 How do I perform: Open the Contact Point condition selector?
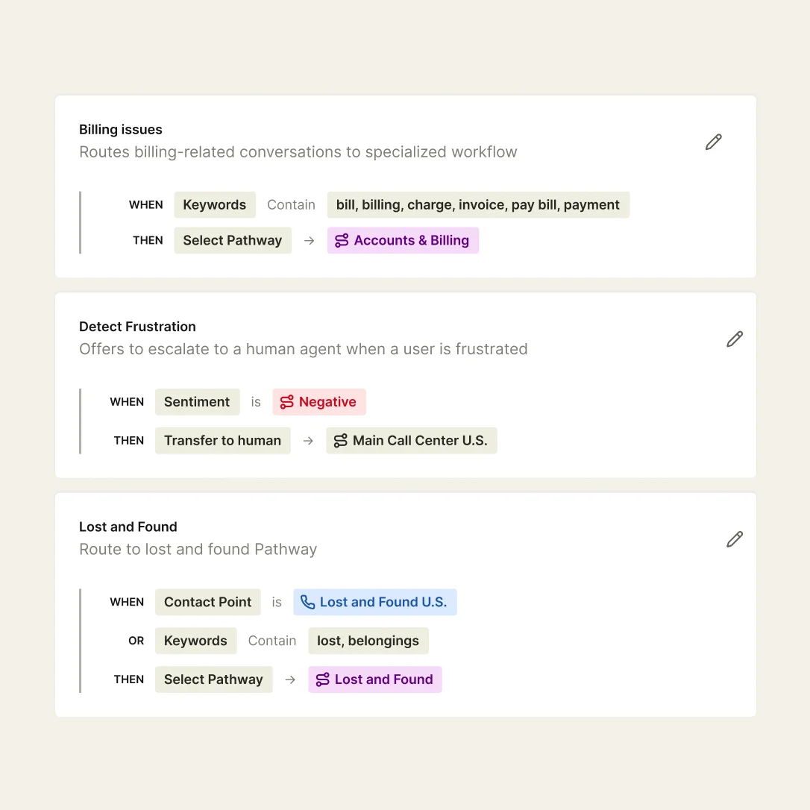[x=207, y=602]
